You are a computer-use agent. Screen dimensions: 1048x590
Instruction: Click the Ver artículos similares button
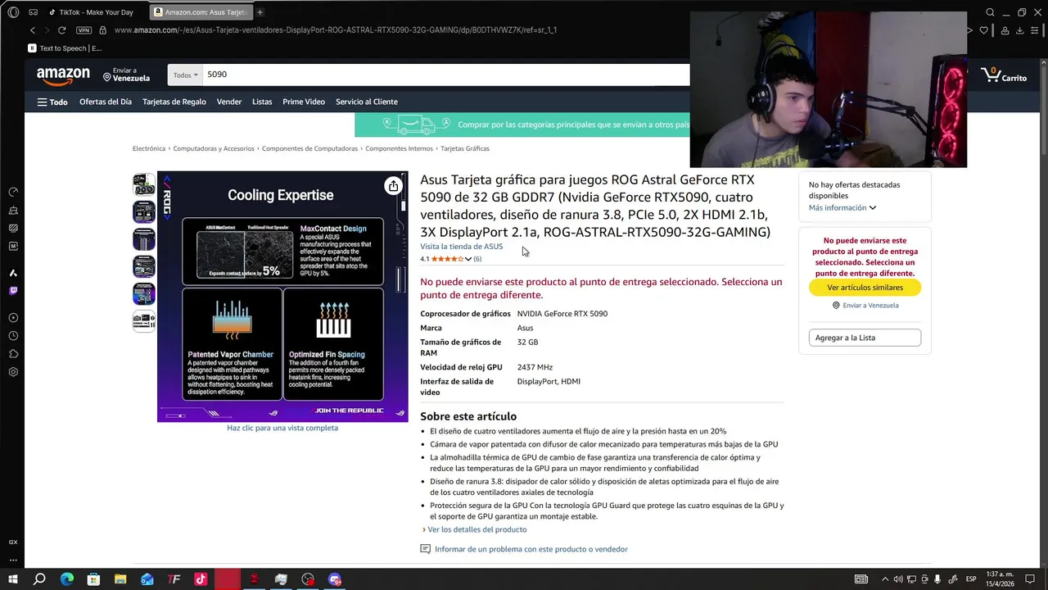pos(865,288)
